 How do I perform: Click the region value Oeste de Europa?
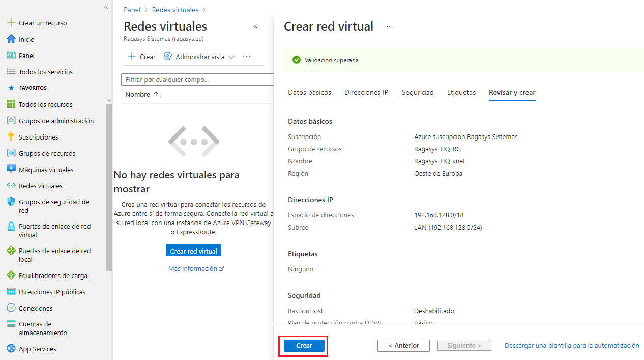point(438,173)
